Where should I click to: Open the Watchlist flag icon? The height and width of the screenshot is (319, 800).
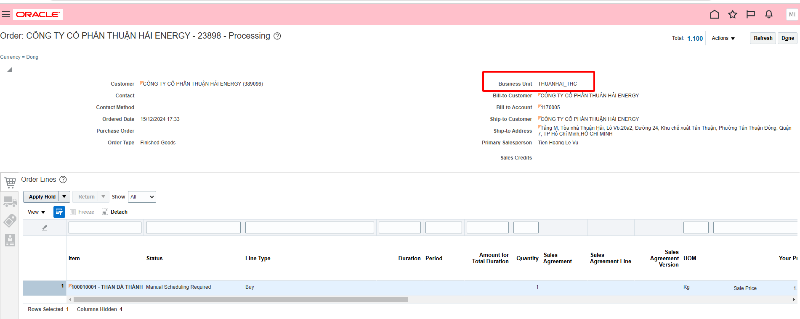pos(751,14)
